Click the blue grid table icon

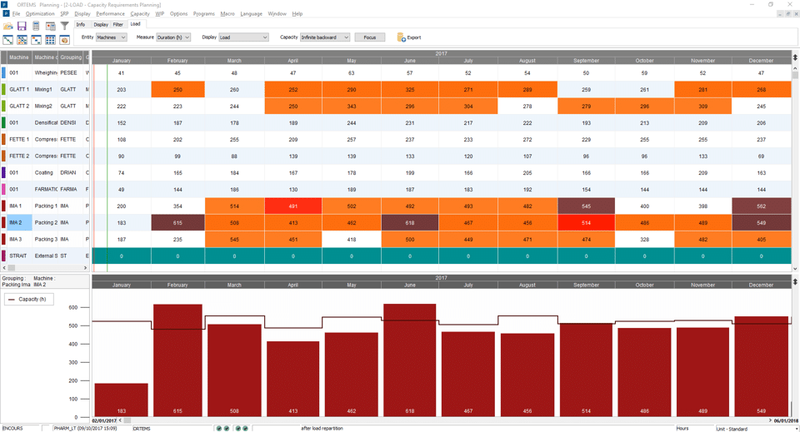[50, 40]
